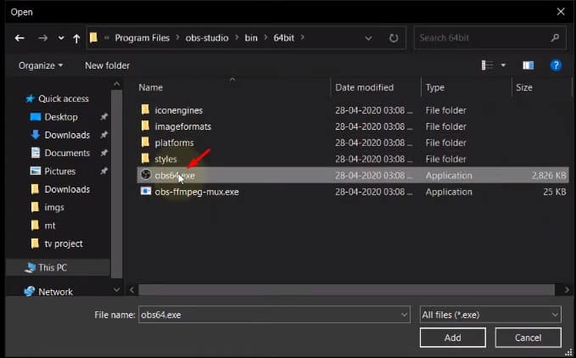Open the iconengines folder icon

(x=145, y=109)
